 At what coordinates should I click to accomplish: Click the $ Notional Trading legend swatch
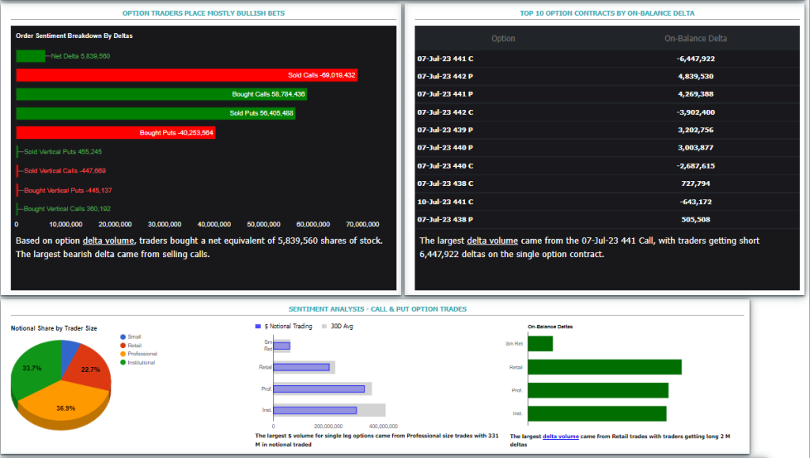258,327
